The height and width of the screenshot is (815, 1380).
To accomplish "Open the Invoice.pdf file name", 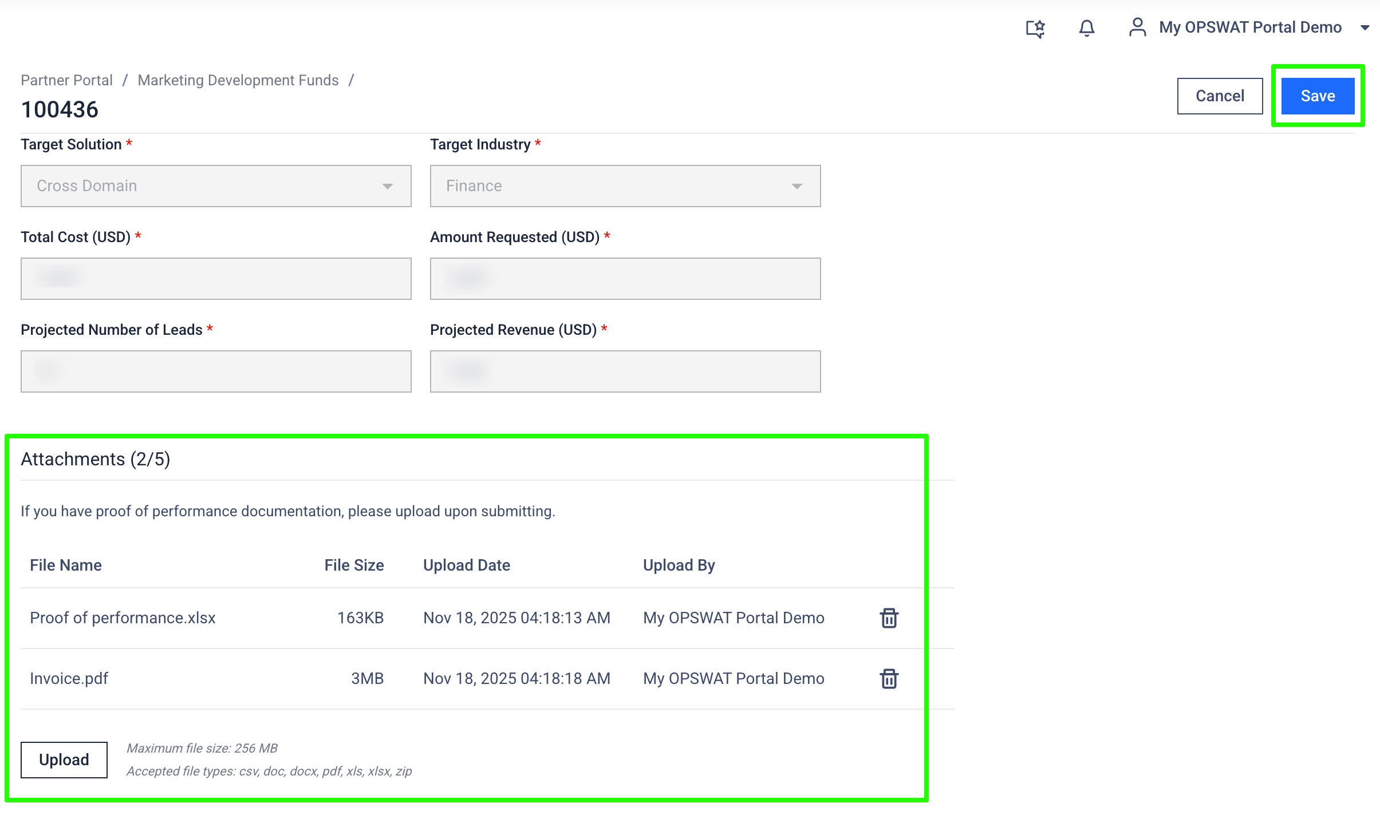I will pos(69,679).
